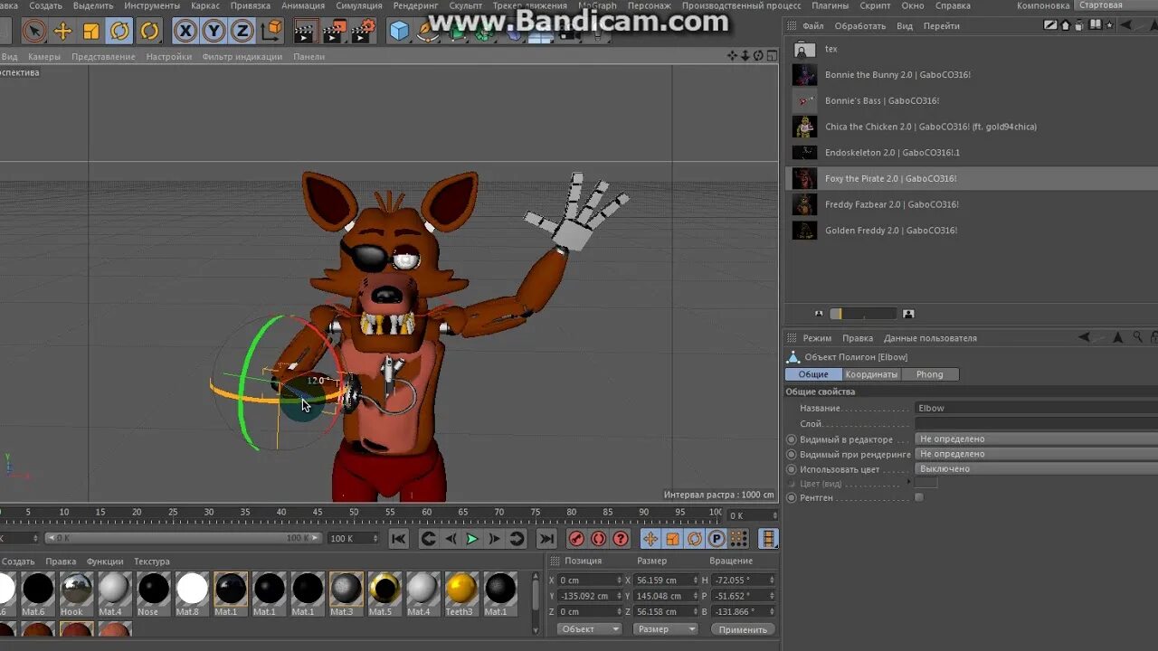Open the Стартовая layout dropdown
The height and width of the screenshot is (651, 1158).
click(x=1116, y=5)
